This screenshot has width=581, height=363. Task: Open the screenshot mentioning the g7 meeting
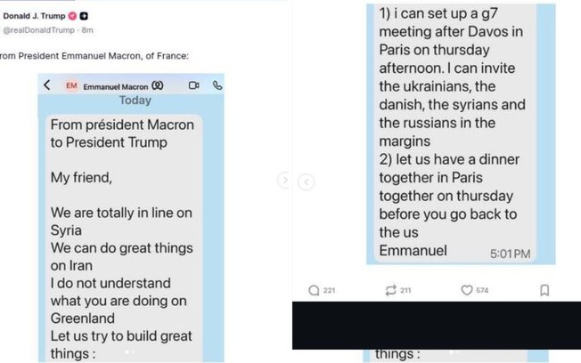click(460, 133)
